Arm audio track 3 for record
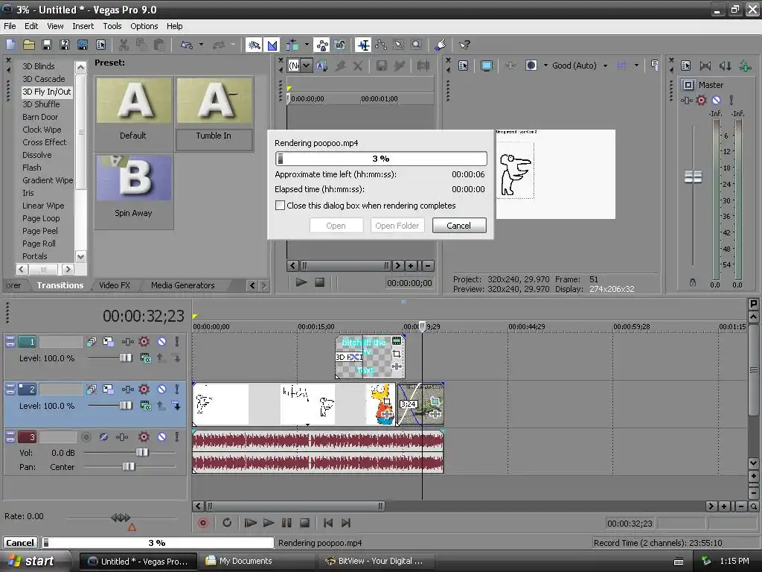This screenshot has height=572, width=762. (86, 436)
